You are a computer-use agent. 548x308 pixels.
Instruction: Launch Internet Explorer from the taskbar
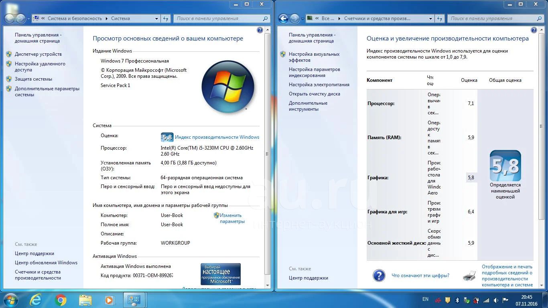[x=36, y=300]
